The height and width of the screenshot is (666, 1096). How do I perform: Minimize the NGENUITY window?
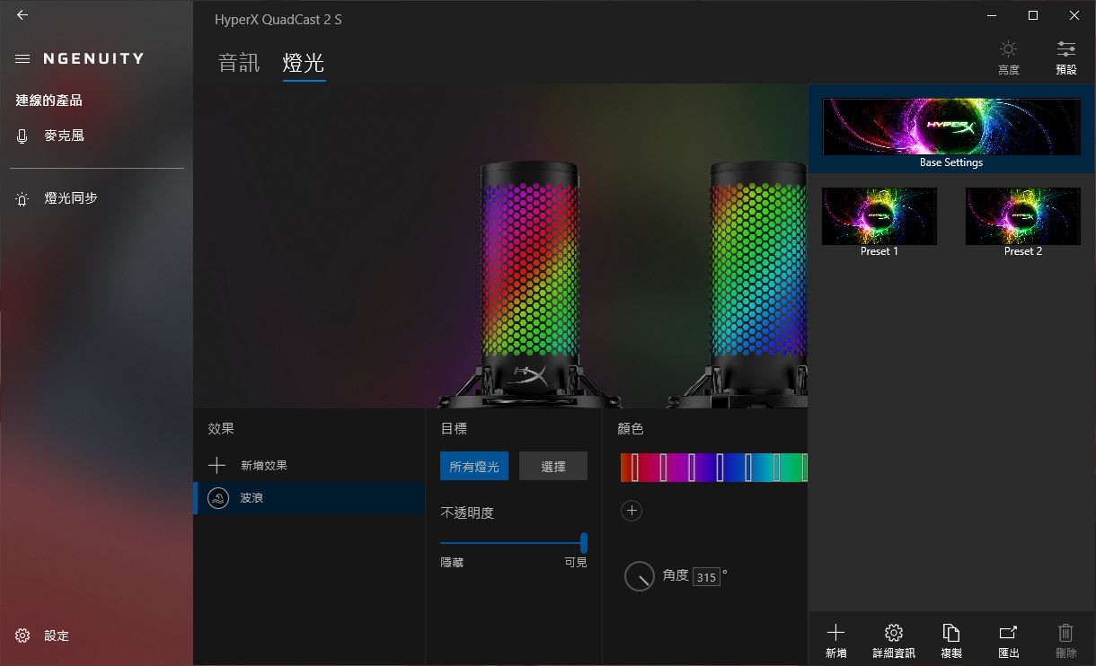coord(992,15)
